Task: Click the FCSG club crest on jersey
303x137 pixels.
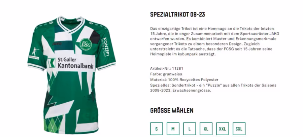Action: (x=86, y=44)
